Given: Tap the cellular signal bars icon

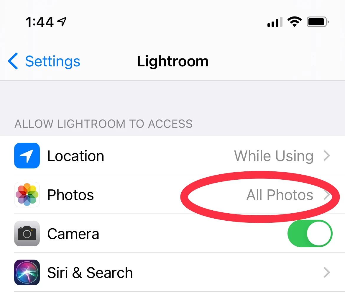Looking at the screenshot, I should (x=275, y=22).
